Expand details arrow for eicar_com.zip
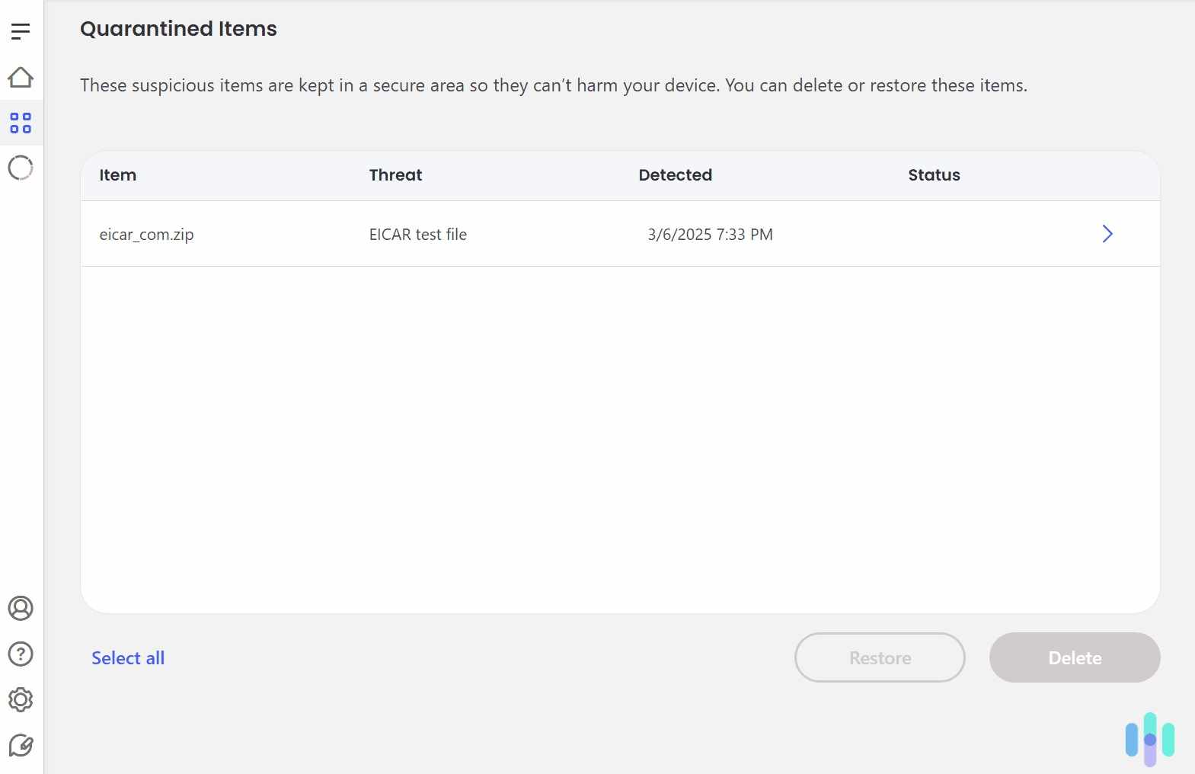1195x774 pixels. pos(1107,234)
